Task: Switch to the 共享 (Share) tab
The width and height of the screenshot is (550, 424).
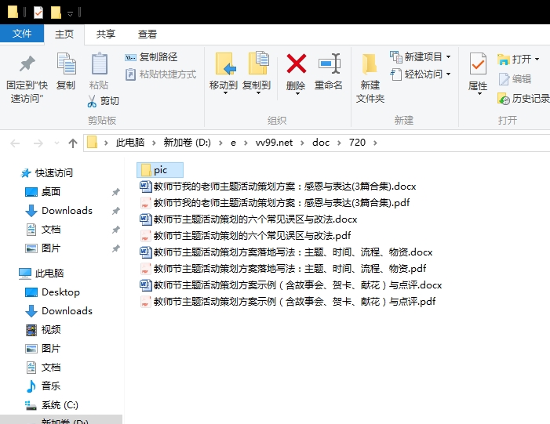Action: [x=106, y=34]
